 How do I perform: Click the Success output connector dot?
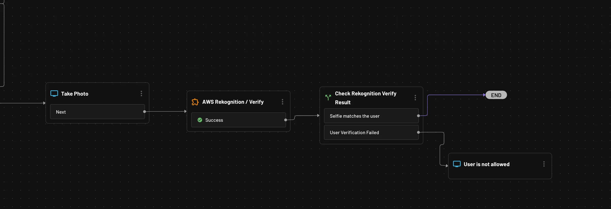click(x=286, y=120)
